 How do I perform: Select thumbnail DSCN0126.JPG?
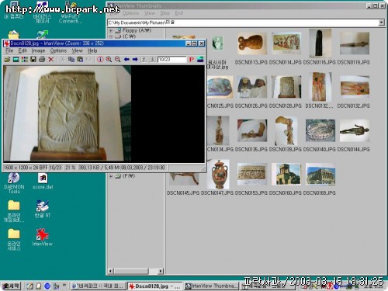pos(251,87)
